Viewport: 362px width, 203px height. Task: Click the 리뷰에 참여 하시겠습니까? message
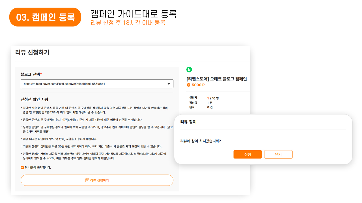pyautogui.click(x=201, y=141)
